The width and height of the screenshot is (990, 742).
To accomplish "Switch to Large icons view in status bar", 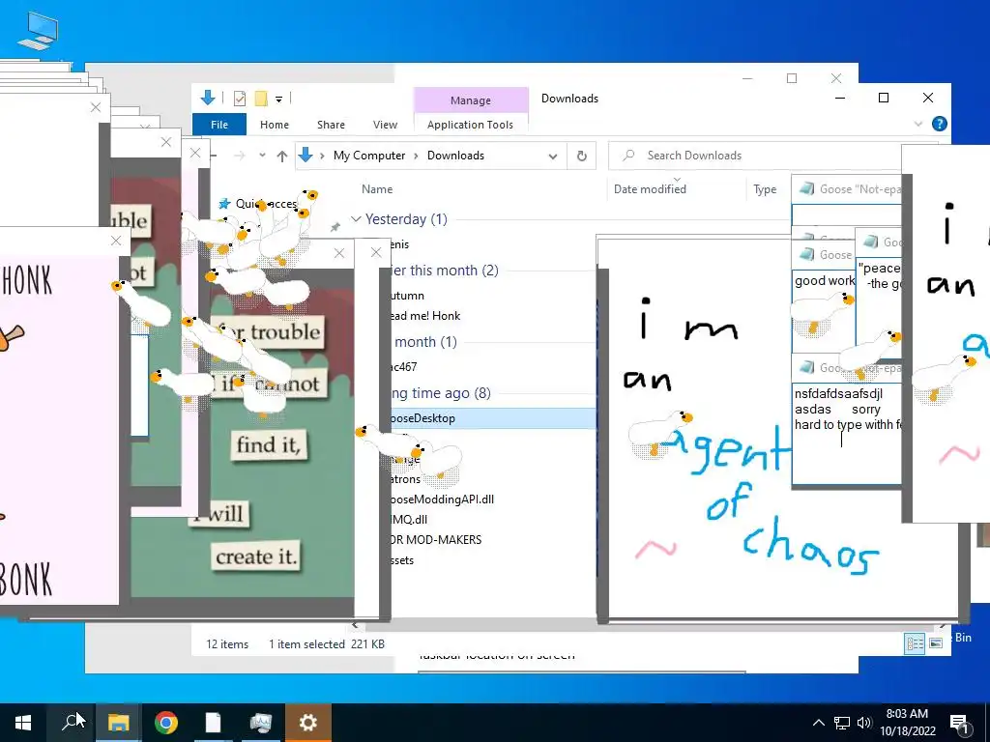I will click(936, 642).
